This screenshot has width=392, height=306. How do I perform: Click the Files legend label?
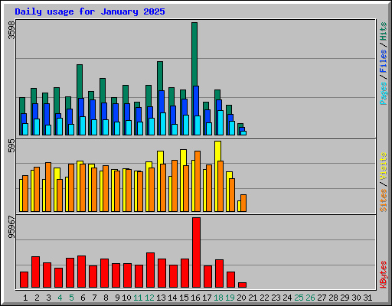[x=384, y=61]
